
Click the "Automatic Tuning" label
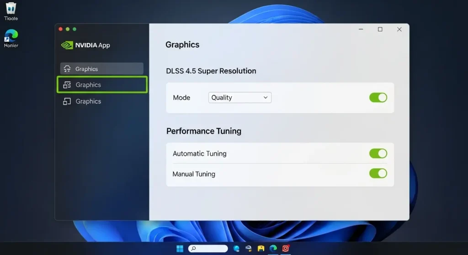200,154
